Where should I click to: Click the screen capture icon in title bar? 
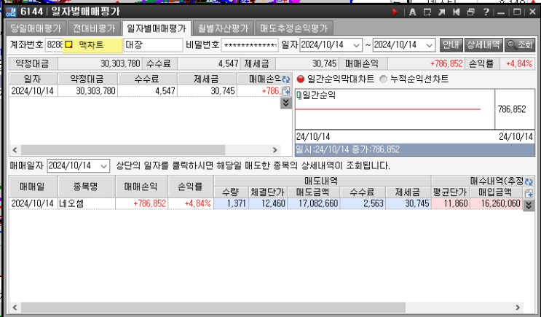click(427, 12)
